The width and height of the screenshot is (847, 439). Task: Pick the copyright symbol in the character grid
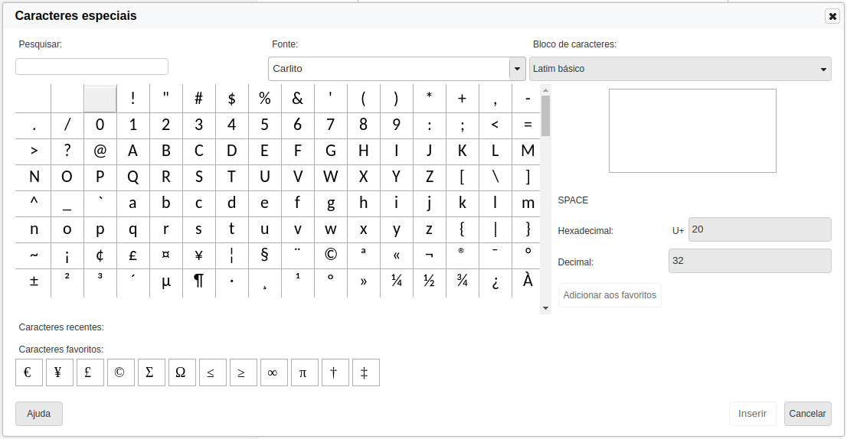point(330,255)
